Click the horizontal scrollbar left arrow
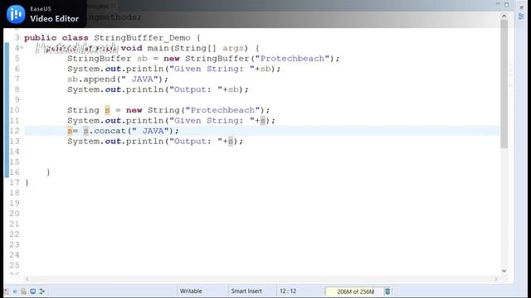 pyautogui.click(x=27, y=279)
